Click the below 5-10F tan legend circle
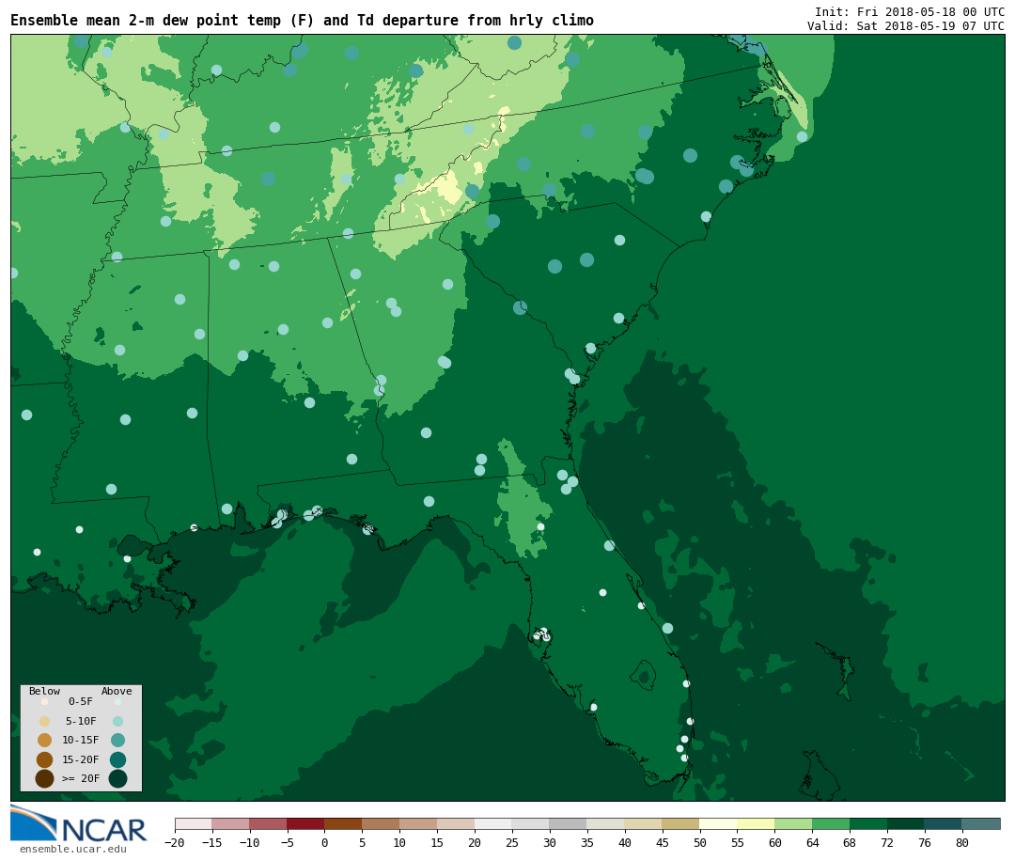This screenshot has width=1015, height=860. pos(45,722)
